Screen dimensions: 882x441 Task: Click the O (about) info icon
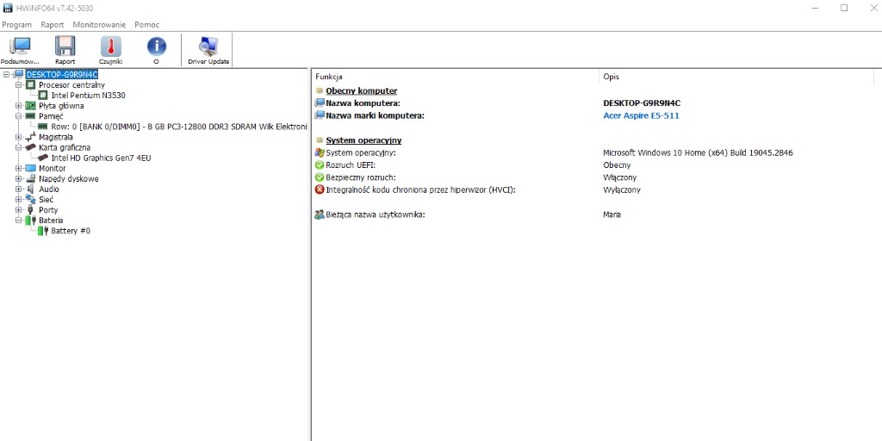pos(157,47)
